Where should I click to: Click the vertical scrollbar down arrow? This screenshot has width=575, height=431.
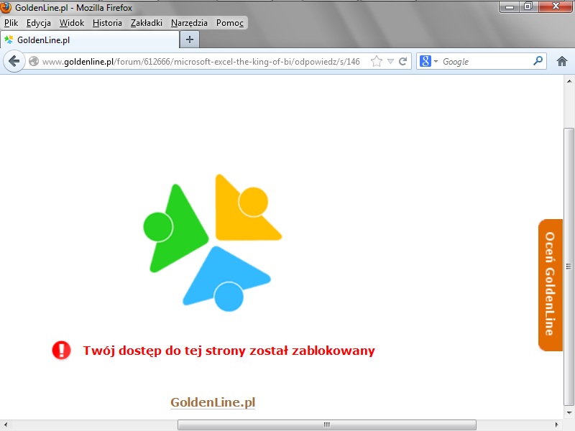click(569, 413)
